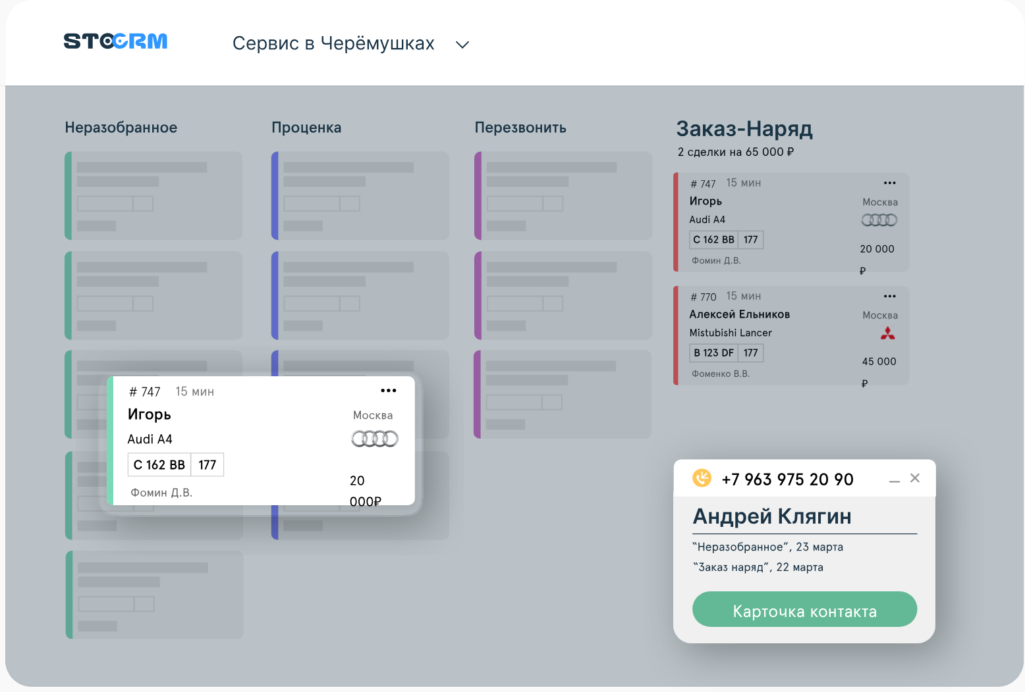Select the Перезвонить column header
Viewport: 1025px width, 692px height.
tap(520, 128)
